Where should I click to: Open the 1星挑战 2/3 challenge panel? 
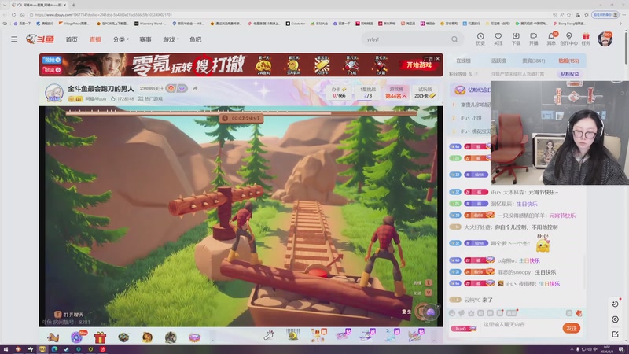(x=368, y=92)
